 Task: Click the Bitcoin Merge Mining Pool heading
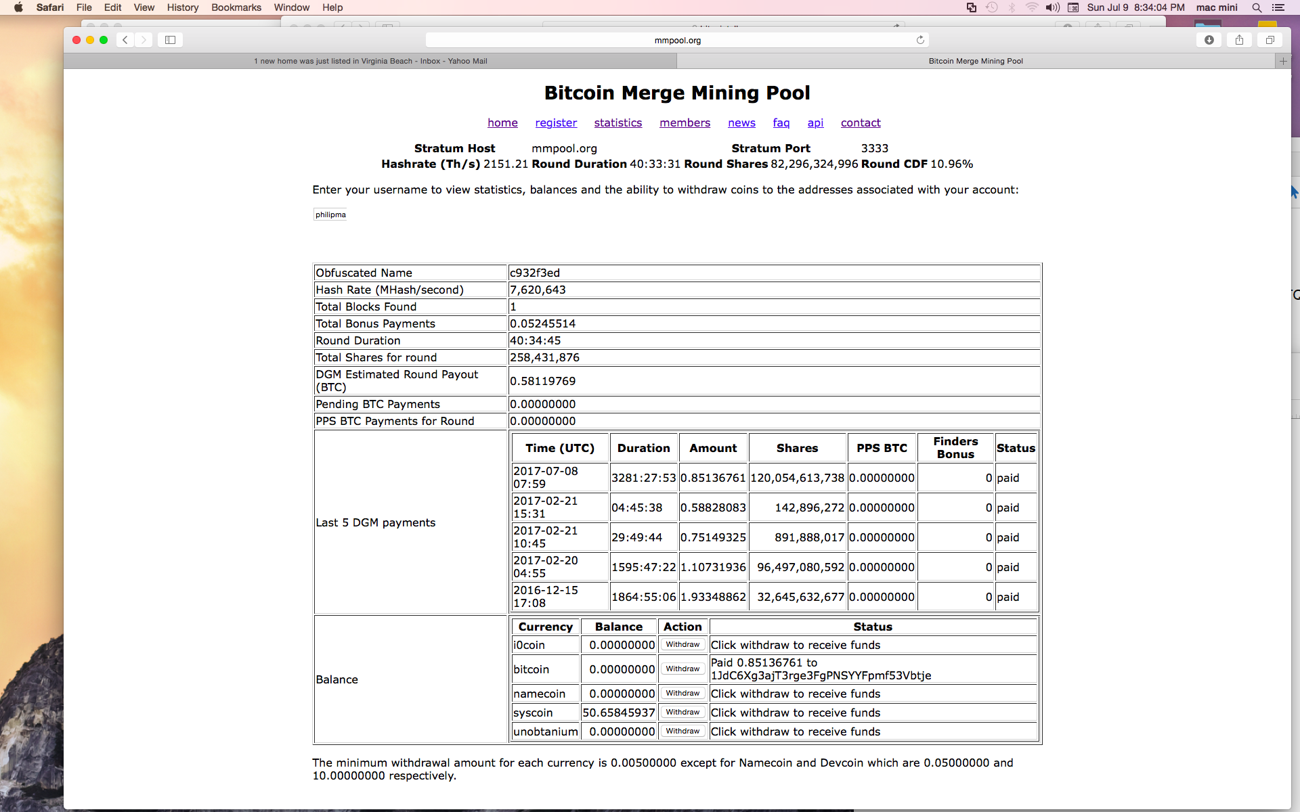[x=677, y=93]
